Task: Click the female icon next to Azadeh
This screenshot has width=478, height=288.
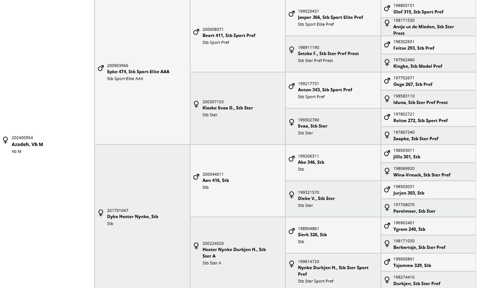Action: (5, 140)
